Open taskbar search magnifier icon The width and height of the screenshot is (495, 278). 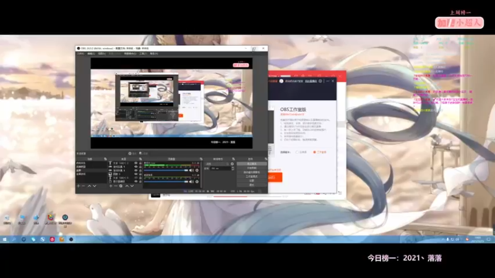[x=14, y=239]
